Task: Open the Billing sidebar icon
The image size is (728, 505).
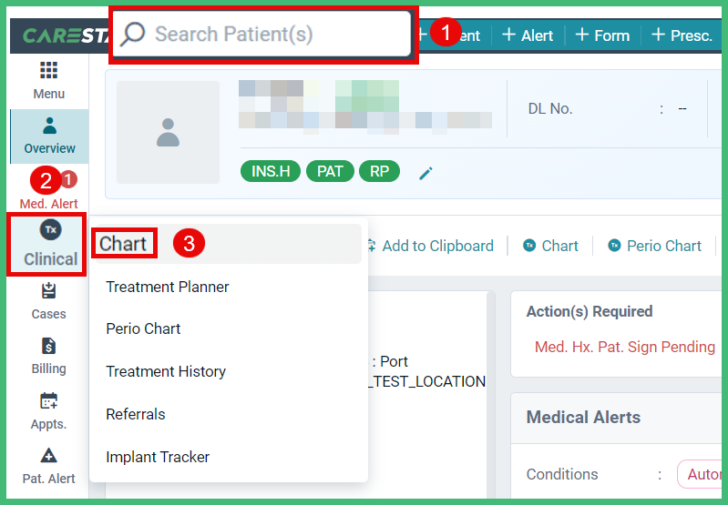Action: tap(49, 346)
